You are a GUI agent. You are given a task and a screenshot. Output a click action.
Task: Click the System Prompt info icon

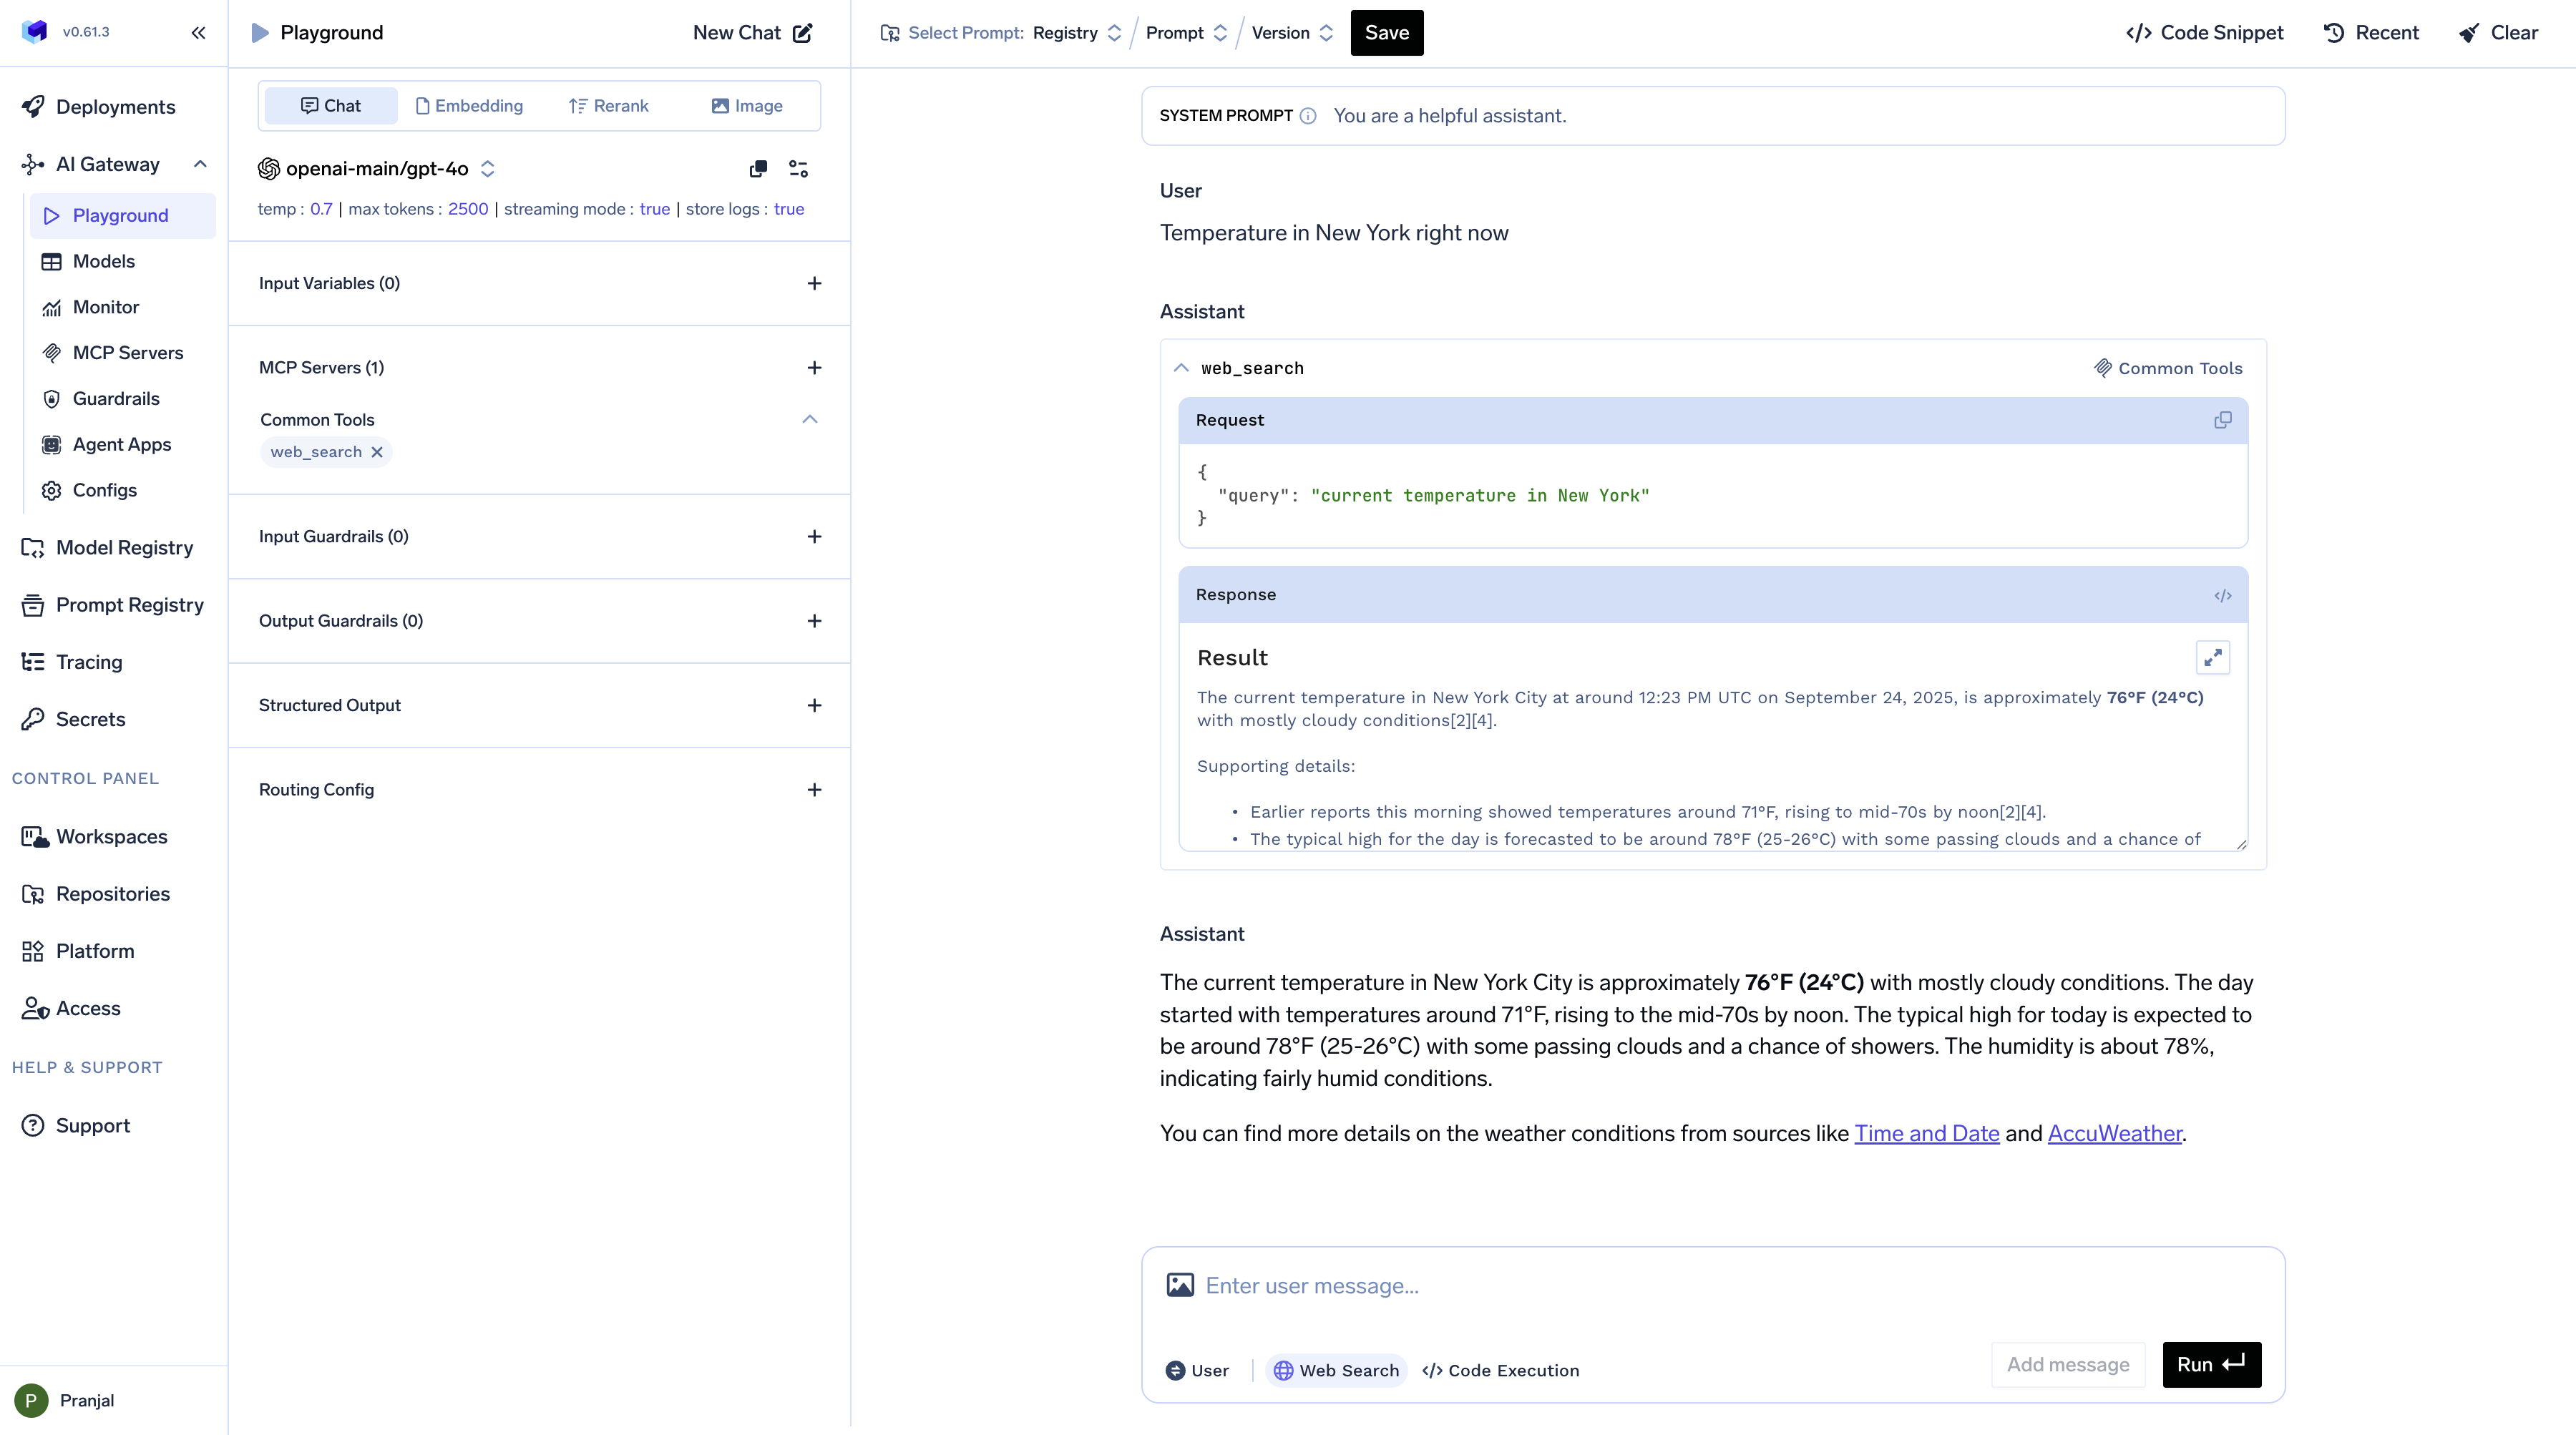tap(1307, 116)
